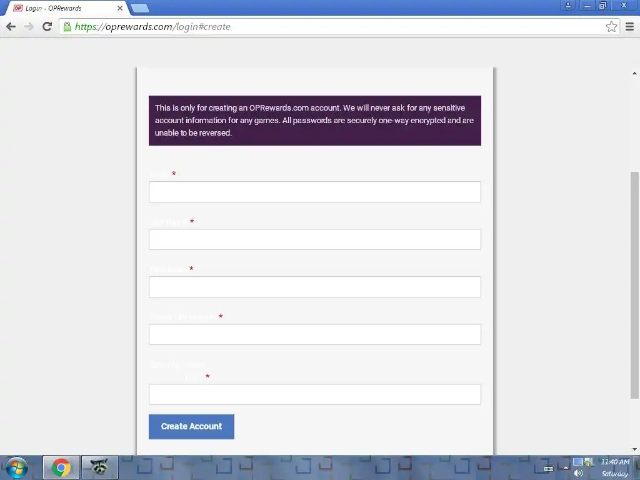Screen dimensions: 640x480
Task: Open the volume speaker tray icon
Action: (578, 473)
